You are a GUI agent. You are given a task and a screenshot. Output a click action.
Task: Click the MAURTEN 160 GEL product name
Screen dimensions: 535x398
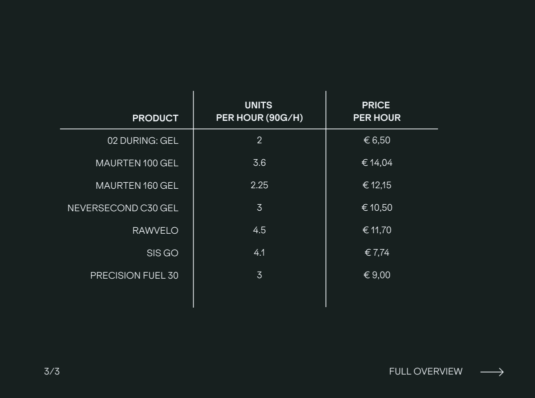click(x=136, y=186)
